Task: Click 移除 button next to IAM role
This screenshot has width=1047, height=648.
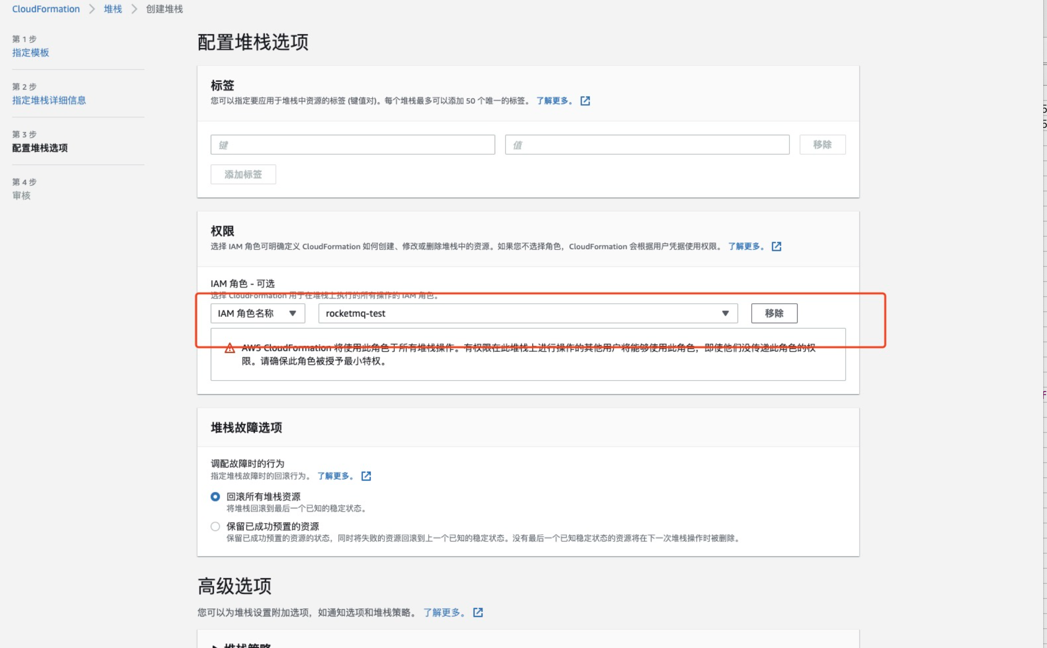Action: coord(774,314)
